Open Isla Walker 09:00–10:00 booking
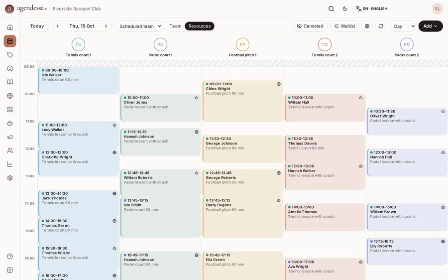Viewport: 448px width, 280px height. (79, 80)
